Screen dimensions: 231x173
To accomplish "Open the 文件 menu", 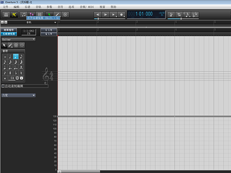I will tap(6, 7).
